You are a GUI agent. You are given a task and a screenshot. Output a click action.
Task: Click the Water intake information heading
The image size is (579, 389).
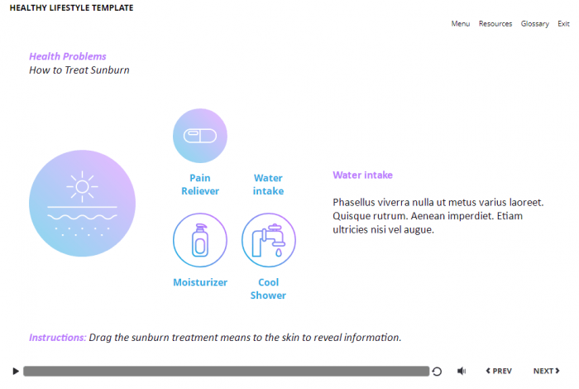[x=362, y=175]
